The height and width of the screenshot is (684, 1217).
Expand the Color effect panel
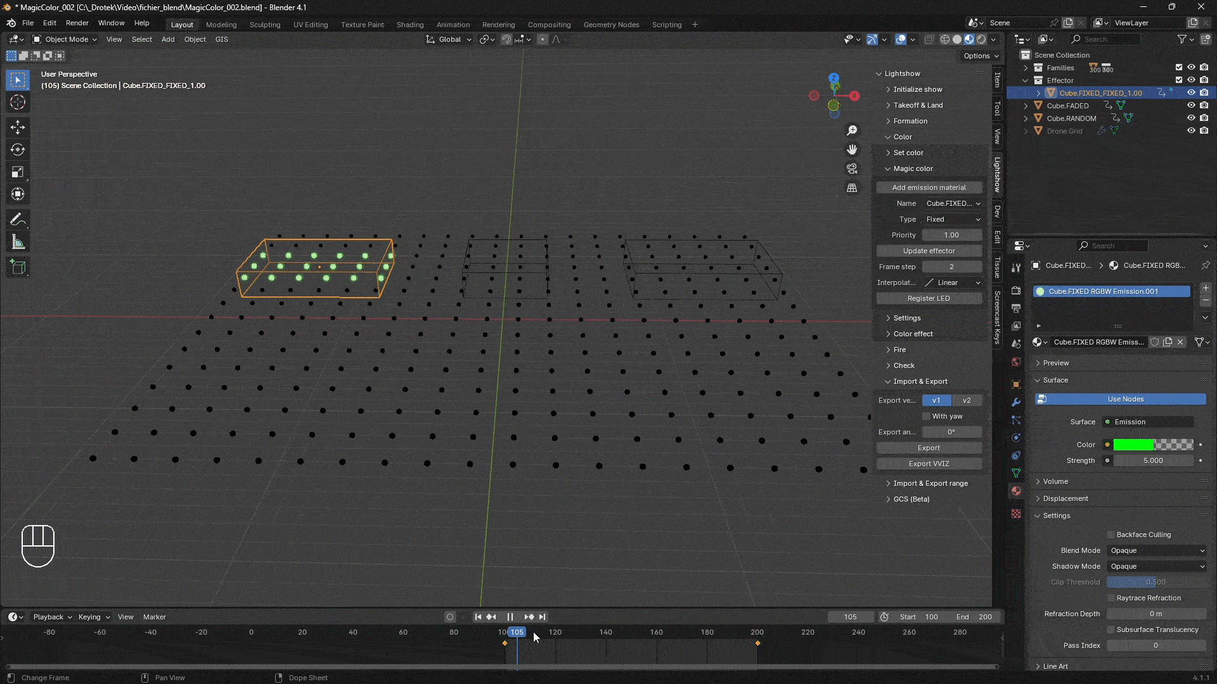pyautogui.click(x=913, y=334)
